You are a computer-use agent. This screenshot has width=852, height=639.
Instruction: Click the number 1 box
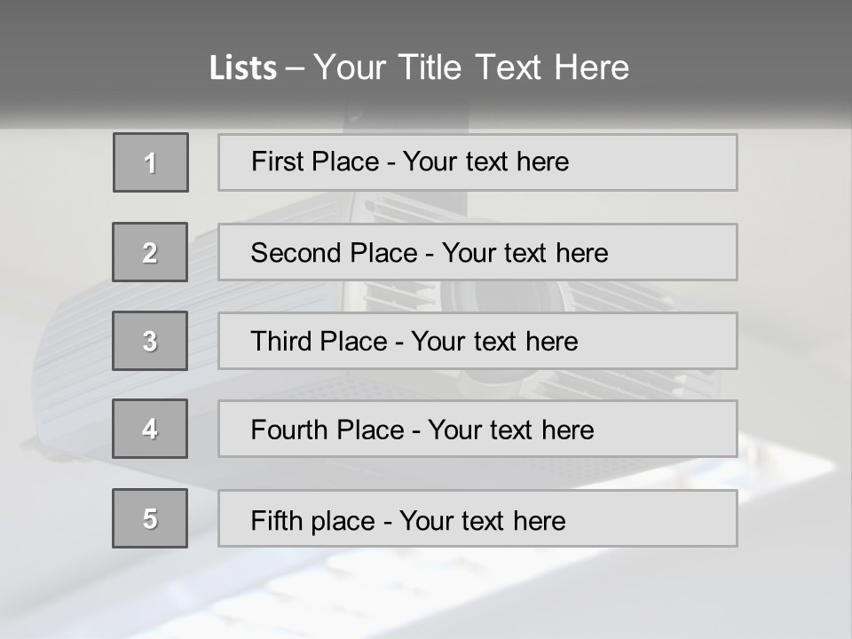pos(151,162)
